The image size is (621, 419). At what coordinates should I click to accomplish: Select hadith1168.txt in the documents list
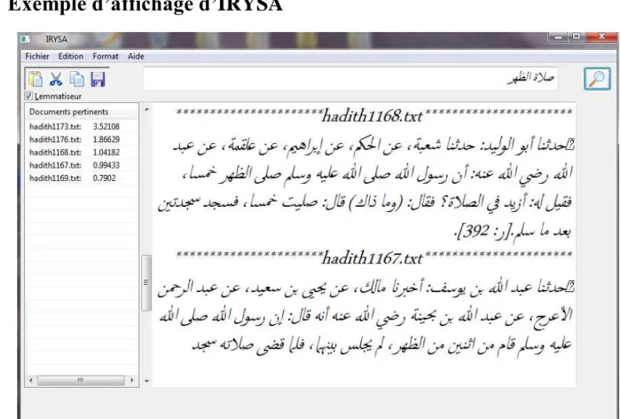[55, 152]
